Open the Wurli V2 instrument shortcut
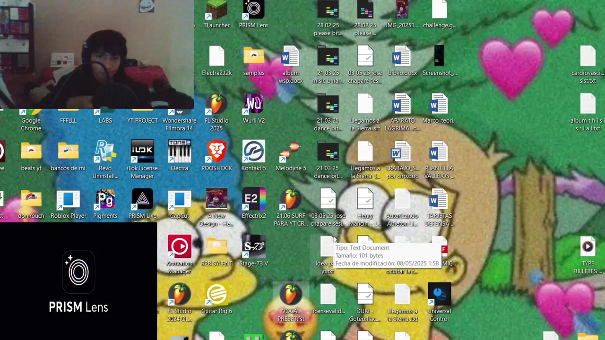This screenshot has width=605, height=340. tap(254, 109)
